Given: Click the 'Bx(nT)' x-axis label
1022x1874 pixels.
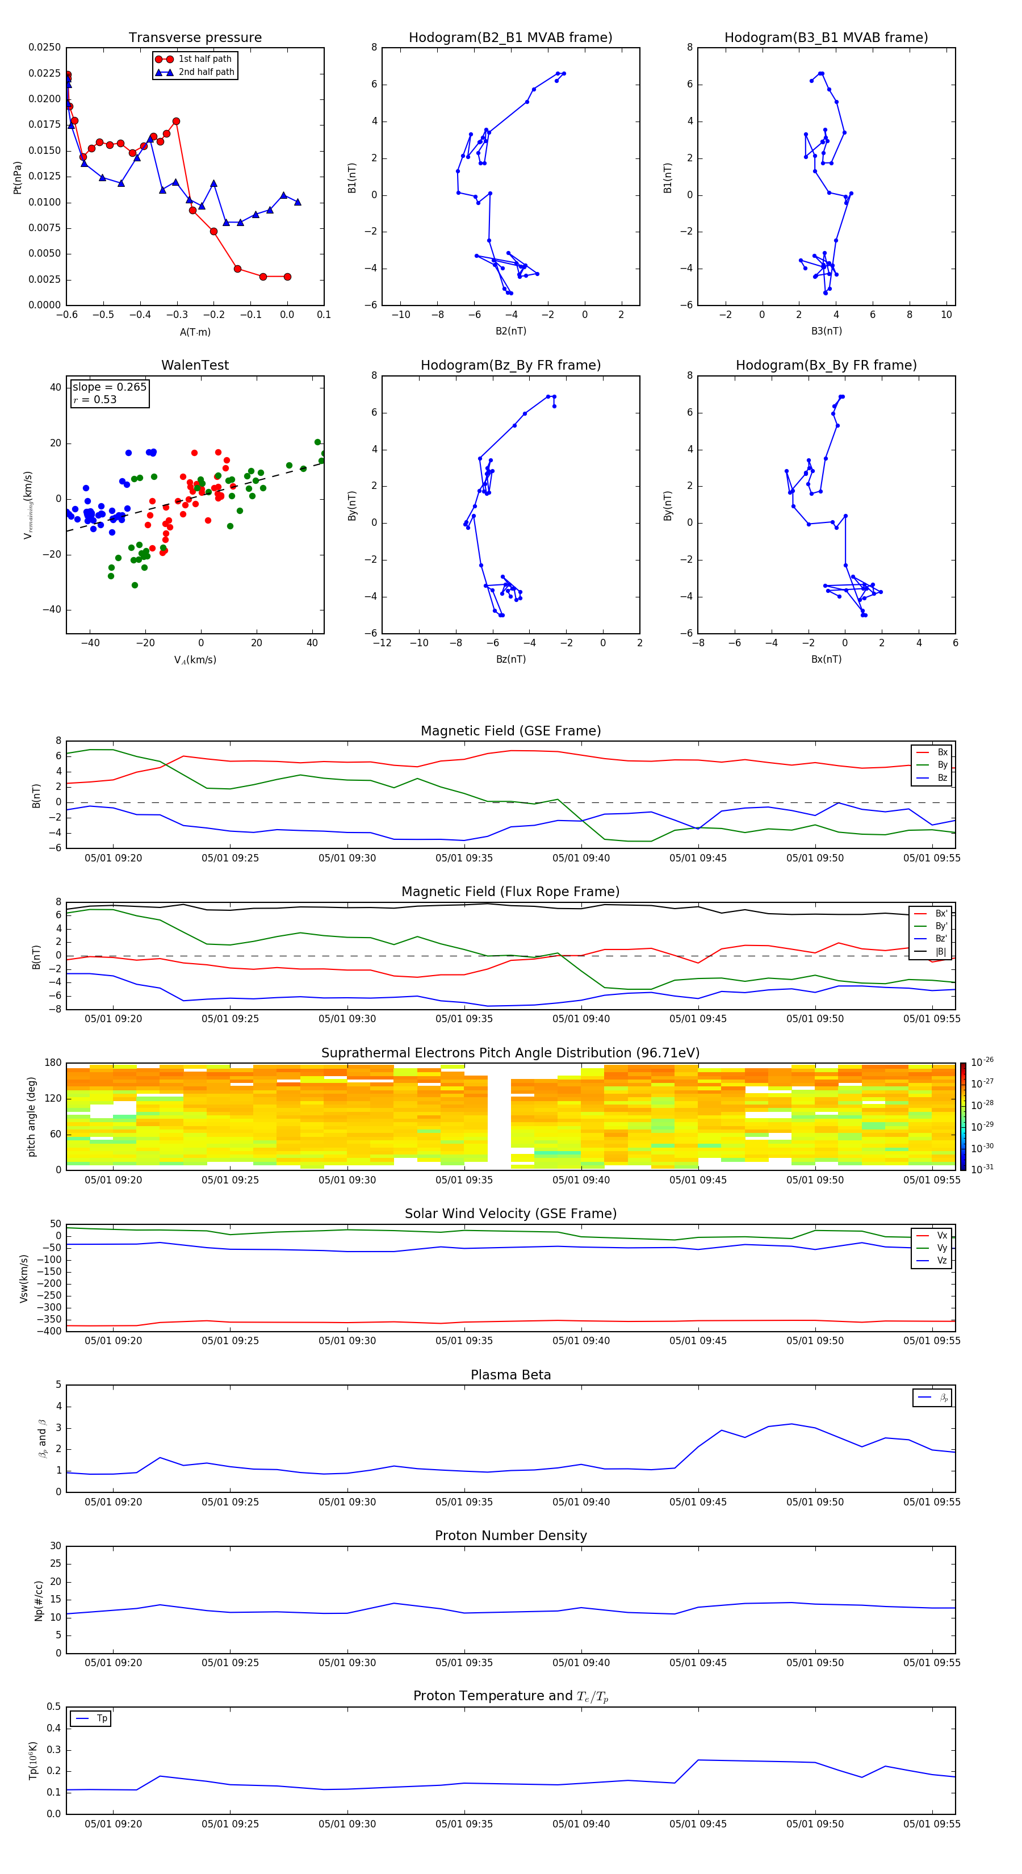Looking at the screenshot, I should (826, 659).
